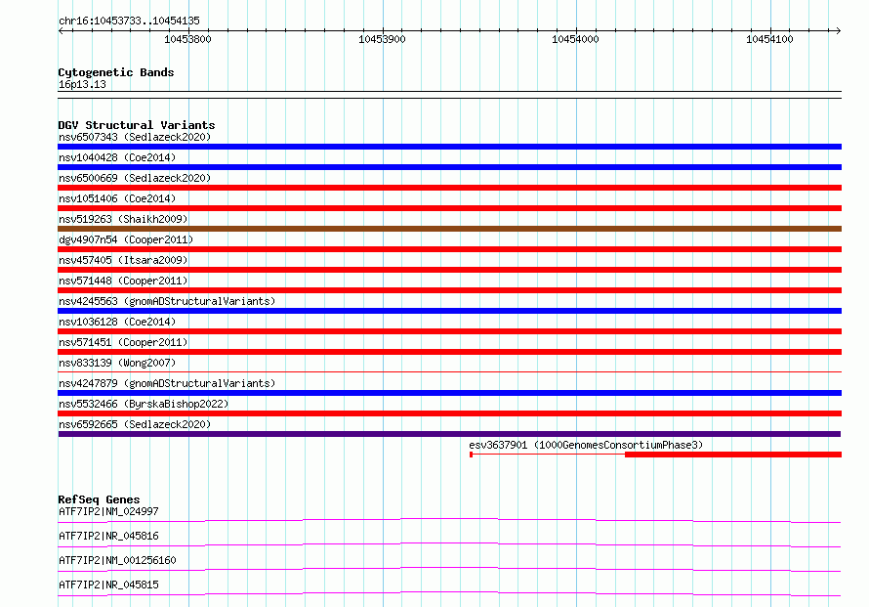Select the 16p13.13 band label
The image size is (869, 607).
pos(82,84)
